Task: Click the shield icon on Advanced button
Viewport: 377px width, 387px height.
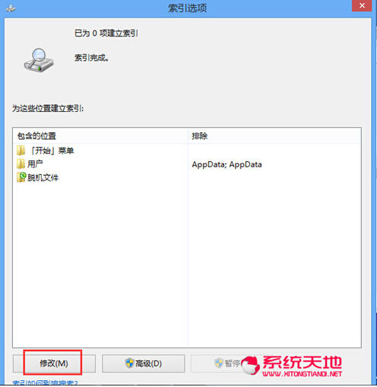Action: (x=129, y=363)
